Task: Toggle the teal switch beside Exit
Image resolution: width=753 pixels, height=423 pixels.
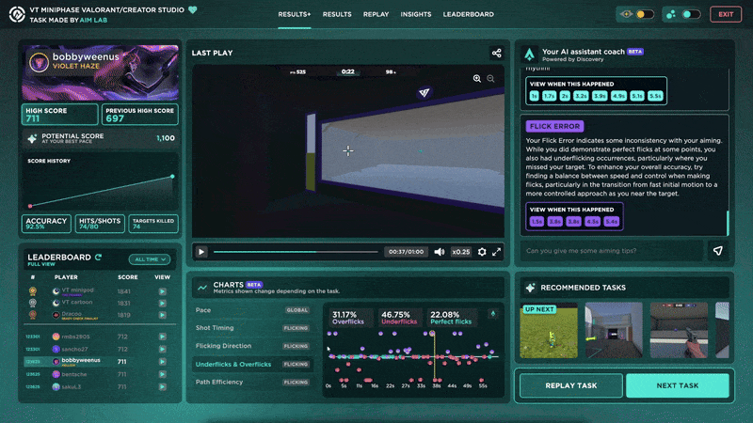Action: (682, 14)
